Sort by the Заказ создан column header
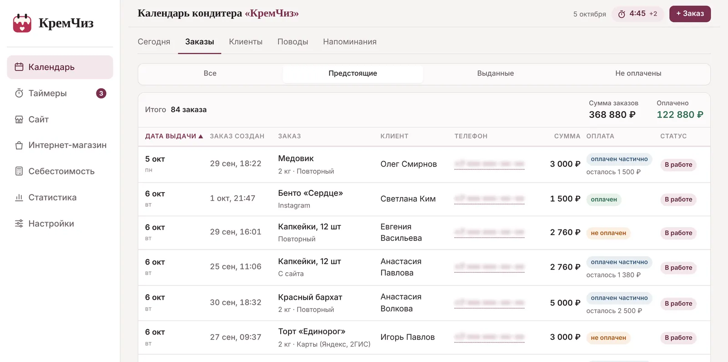 [x=237, y=136]
